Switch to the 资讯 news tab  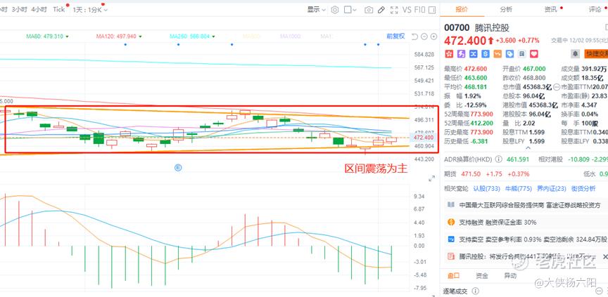pyautogui.click(x=550, y=9)
